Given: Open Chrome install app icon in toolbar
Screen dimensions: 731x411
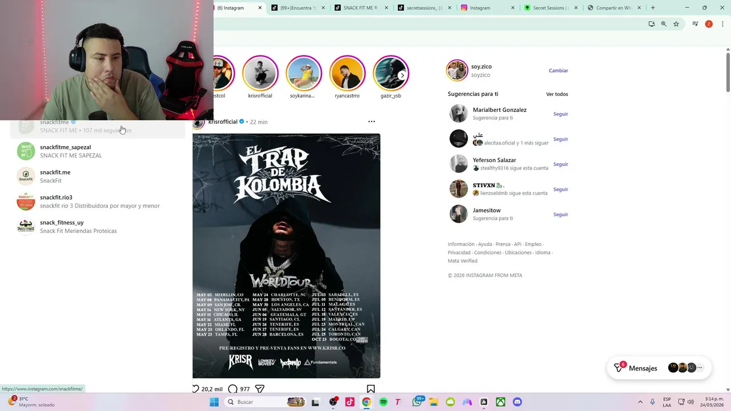Looking at the screenshot, I should click(x=652, y=24).
